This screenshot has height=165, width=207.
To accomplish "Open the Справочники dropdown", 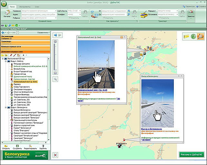I will pos(43,32).
